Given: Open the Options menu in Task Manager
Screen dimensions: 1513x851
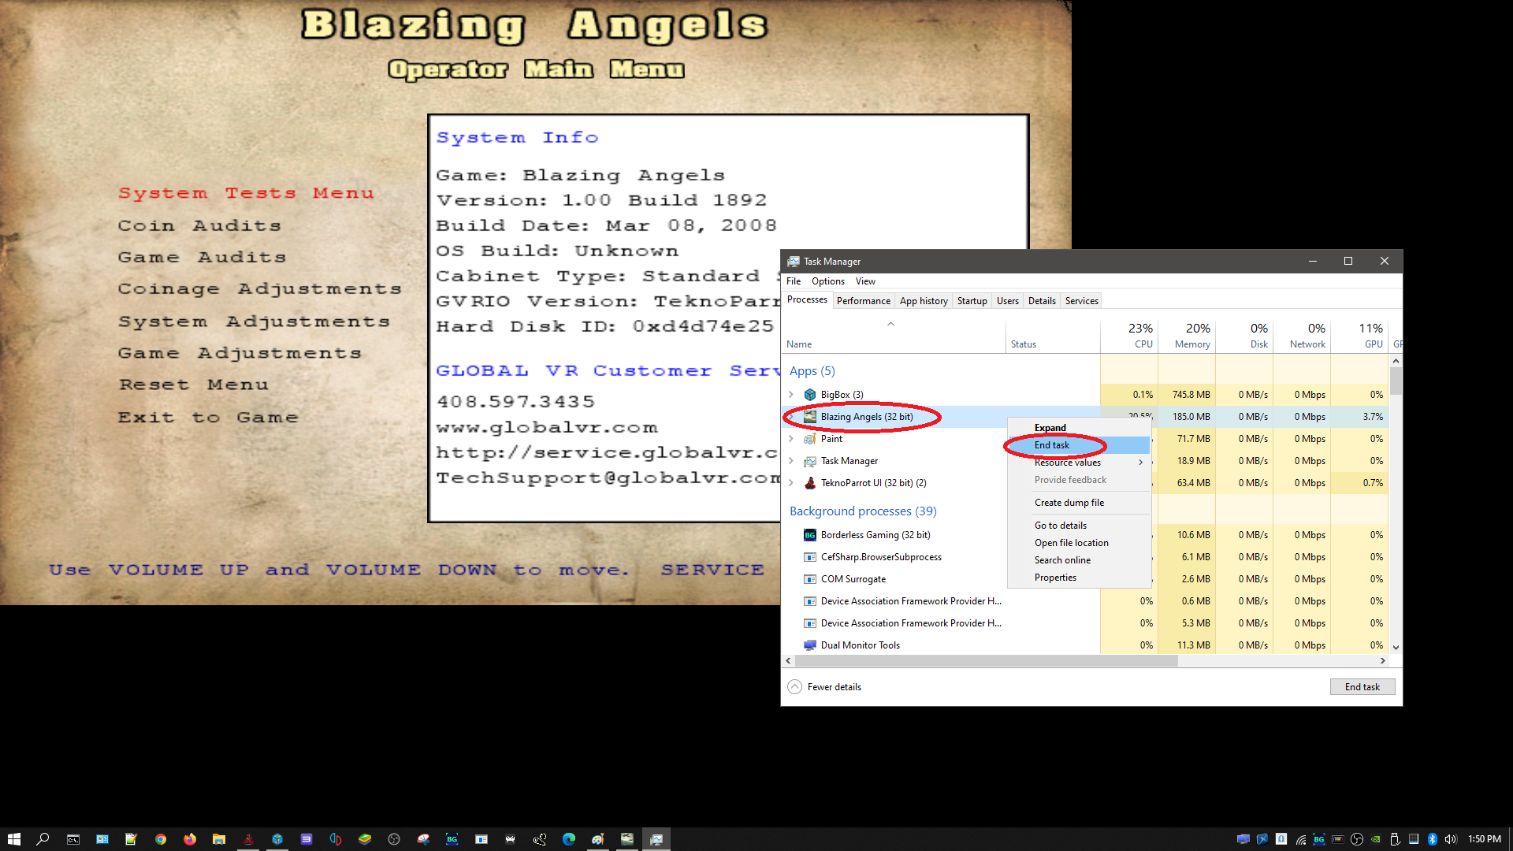Looking at the screenshot, I should [x=827, y=281].
